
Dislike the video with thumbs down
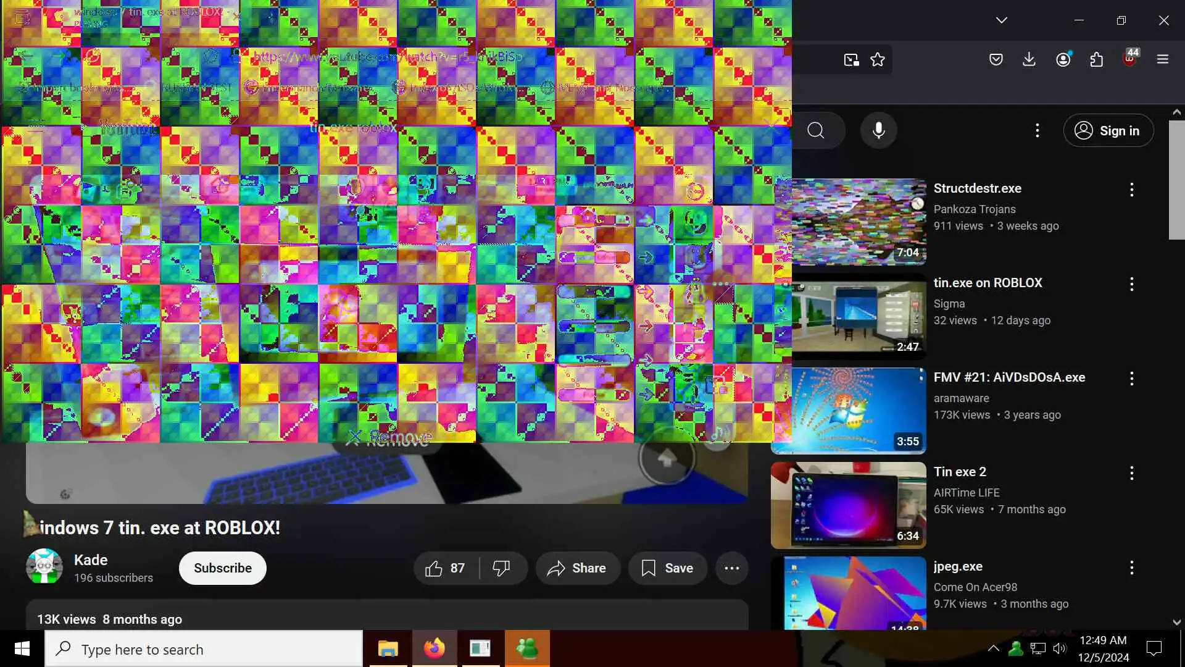click(501, 568)
